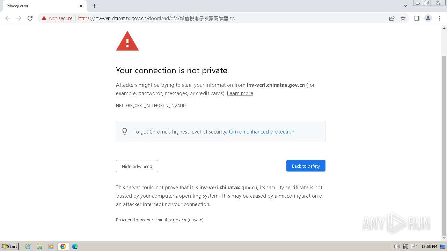The width and height of the screenshot is (447, 251).
Task: Click the Hide advanced button
Action: coord(137,166)
